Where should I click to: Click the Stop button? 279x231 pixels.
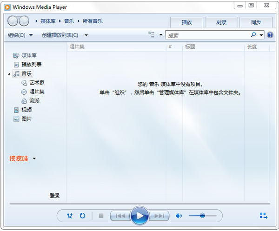click(x=101, y=216)
